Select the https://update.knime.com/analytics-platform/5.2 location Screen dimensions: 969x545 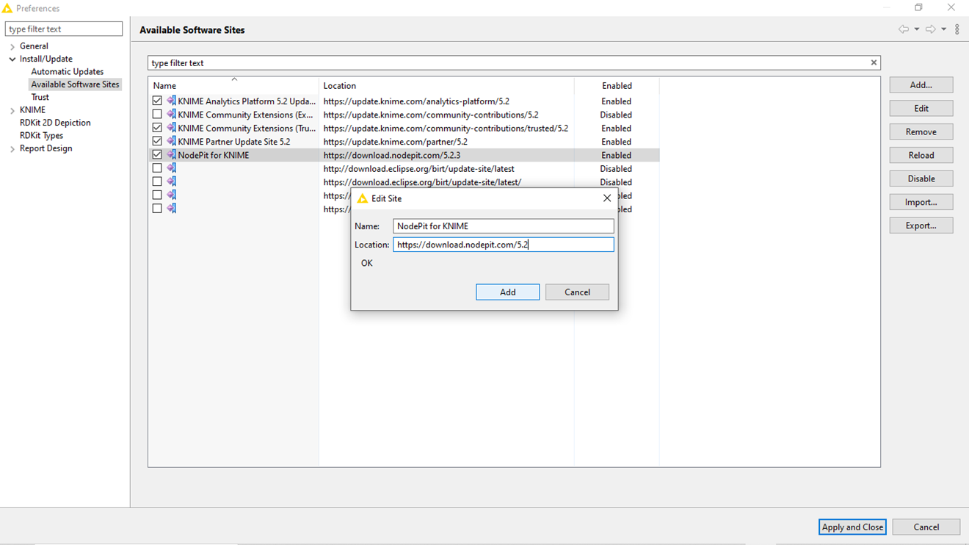point(416,101)
